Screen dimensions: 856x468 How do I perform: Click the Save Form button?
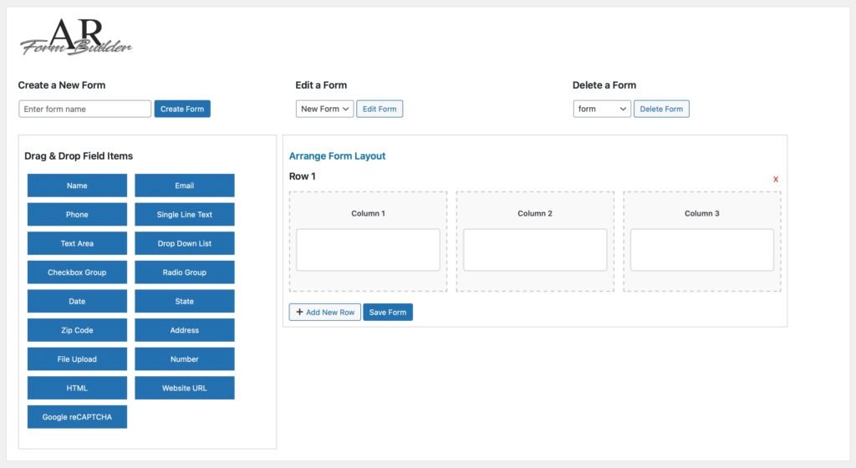388,312
